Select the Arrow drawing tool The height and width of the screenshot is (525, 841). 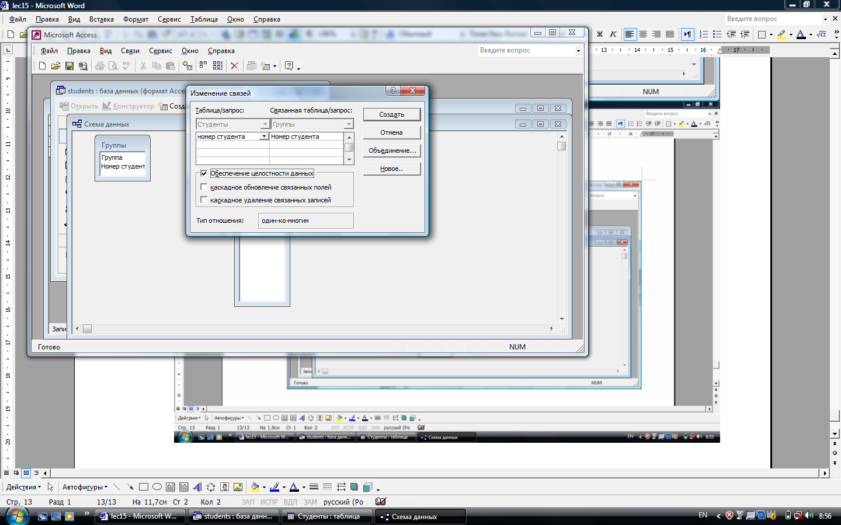pyautogui.click(x=130, y=487)
